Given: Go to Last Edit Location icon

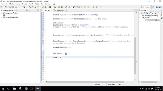Looking at the screenshot, I should [94, 7].
